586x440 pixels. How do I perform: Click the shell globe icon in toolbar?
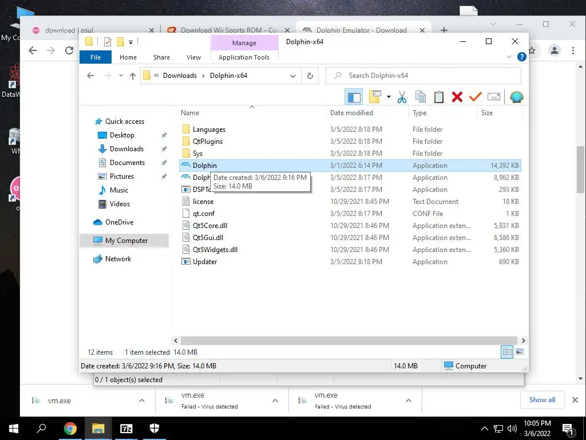[x=516, y=97]
